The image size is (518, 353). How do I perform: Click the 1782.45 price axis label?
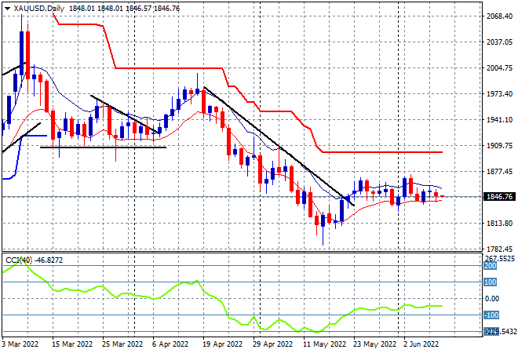499,249
